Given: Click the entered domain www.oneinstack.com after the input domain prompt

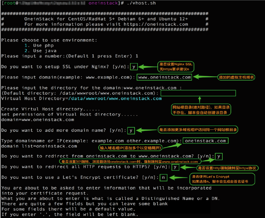Looking at the screenshot, I should [164, 77].
